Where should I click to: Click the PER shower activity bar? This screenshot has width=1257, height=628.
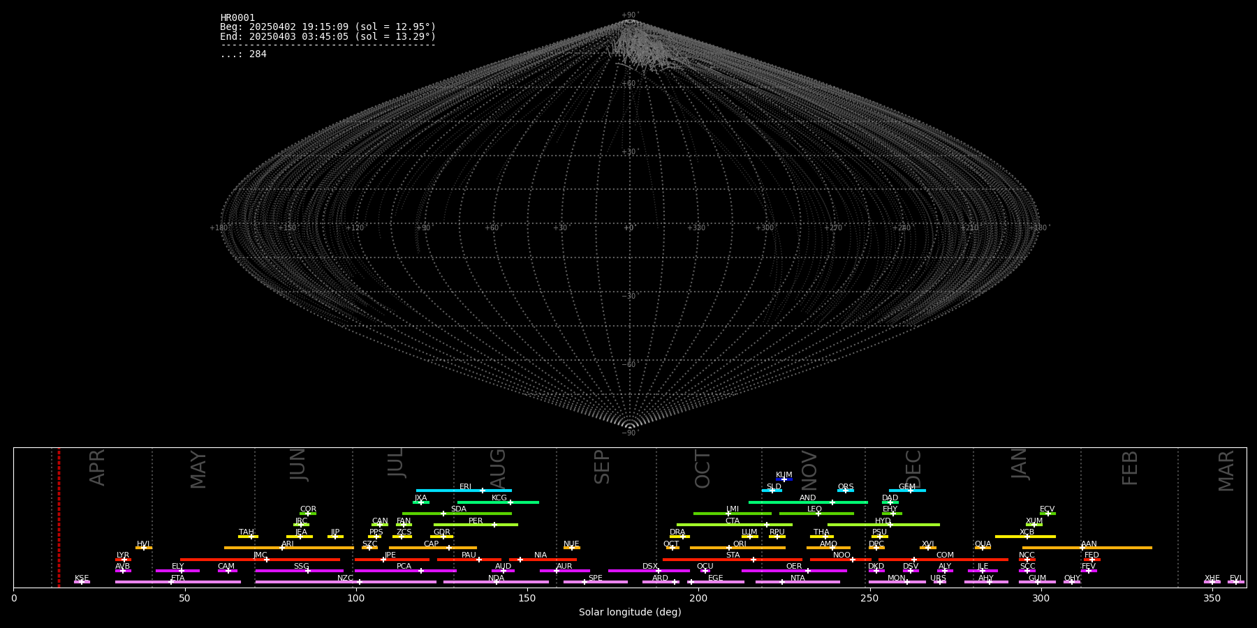pyautogui.click(x=476, y=525)
